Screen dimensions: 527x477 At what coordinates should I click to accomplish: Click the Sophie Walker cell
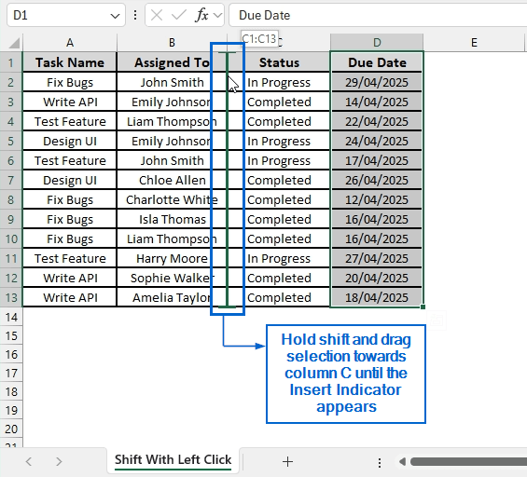click(x=172, y=278)
